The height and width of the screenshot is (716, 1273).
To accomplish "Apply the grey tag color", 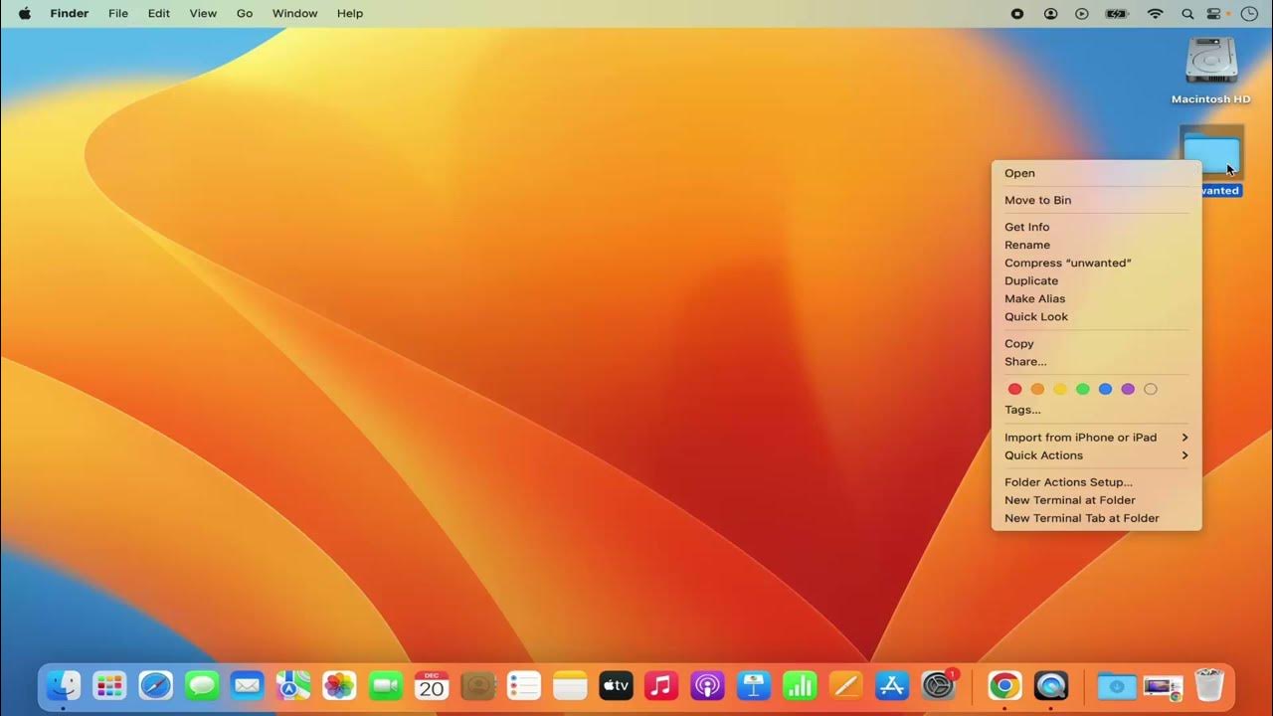I will (x=1151, y=389).
